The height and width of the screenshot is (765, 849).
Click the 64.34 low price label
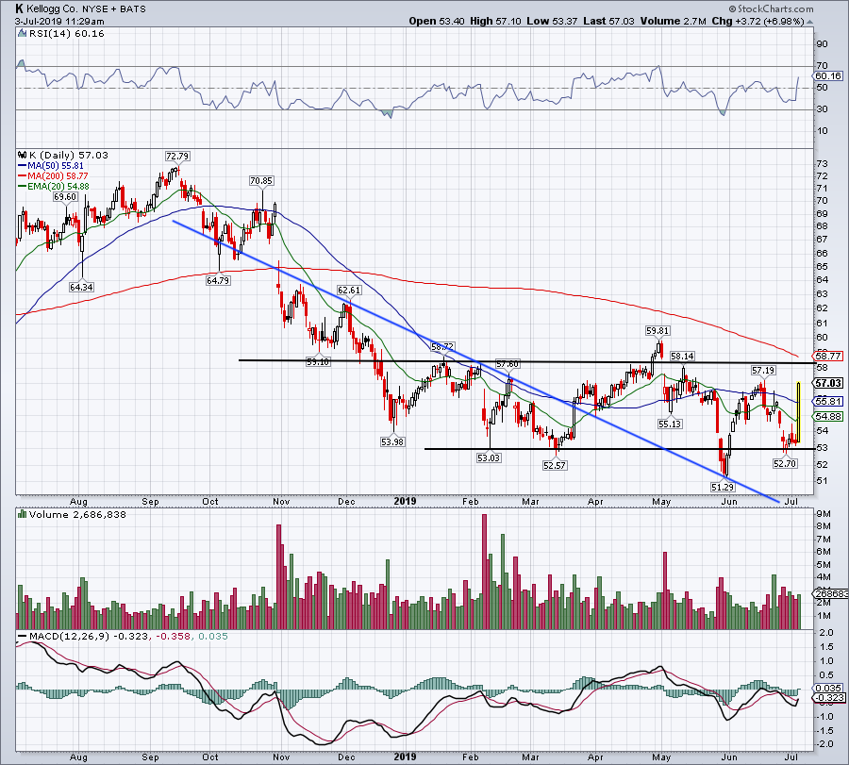click(81, 288)
